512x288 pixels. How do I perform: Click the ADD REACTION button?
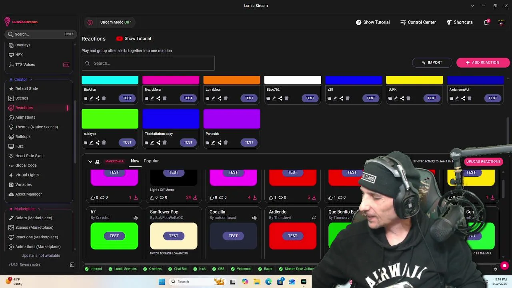click(x=482, y=63)
